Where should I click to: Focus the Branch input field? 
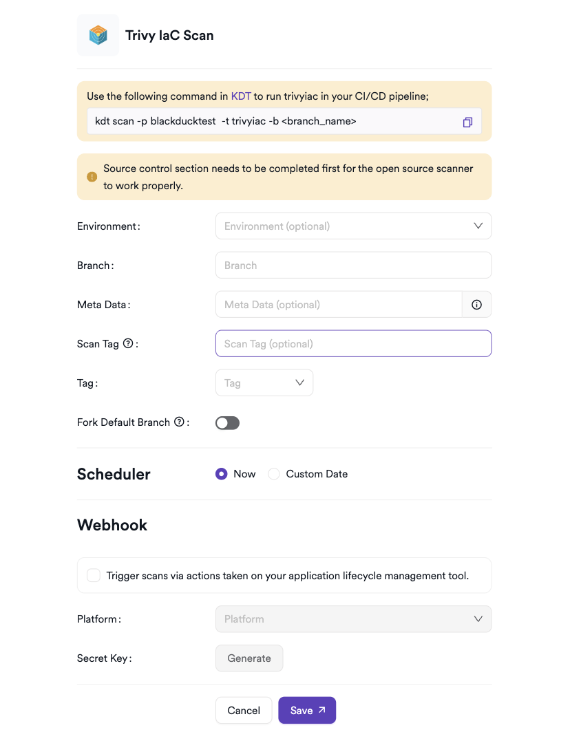(x=353, y=266)
